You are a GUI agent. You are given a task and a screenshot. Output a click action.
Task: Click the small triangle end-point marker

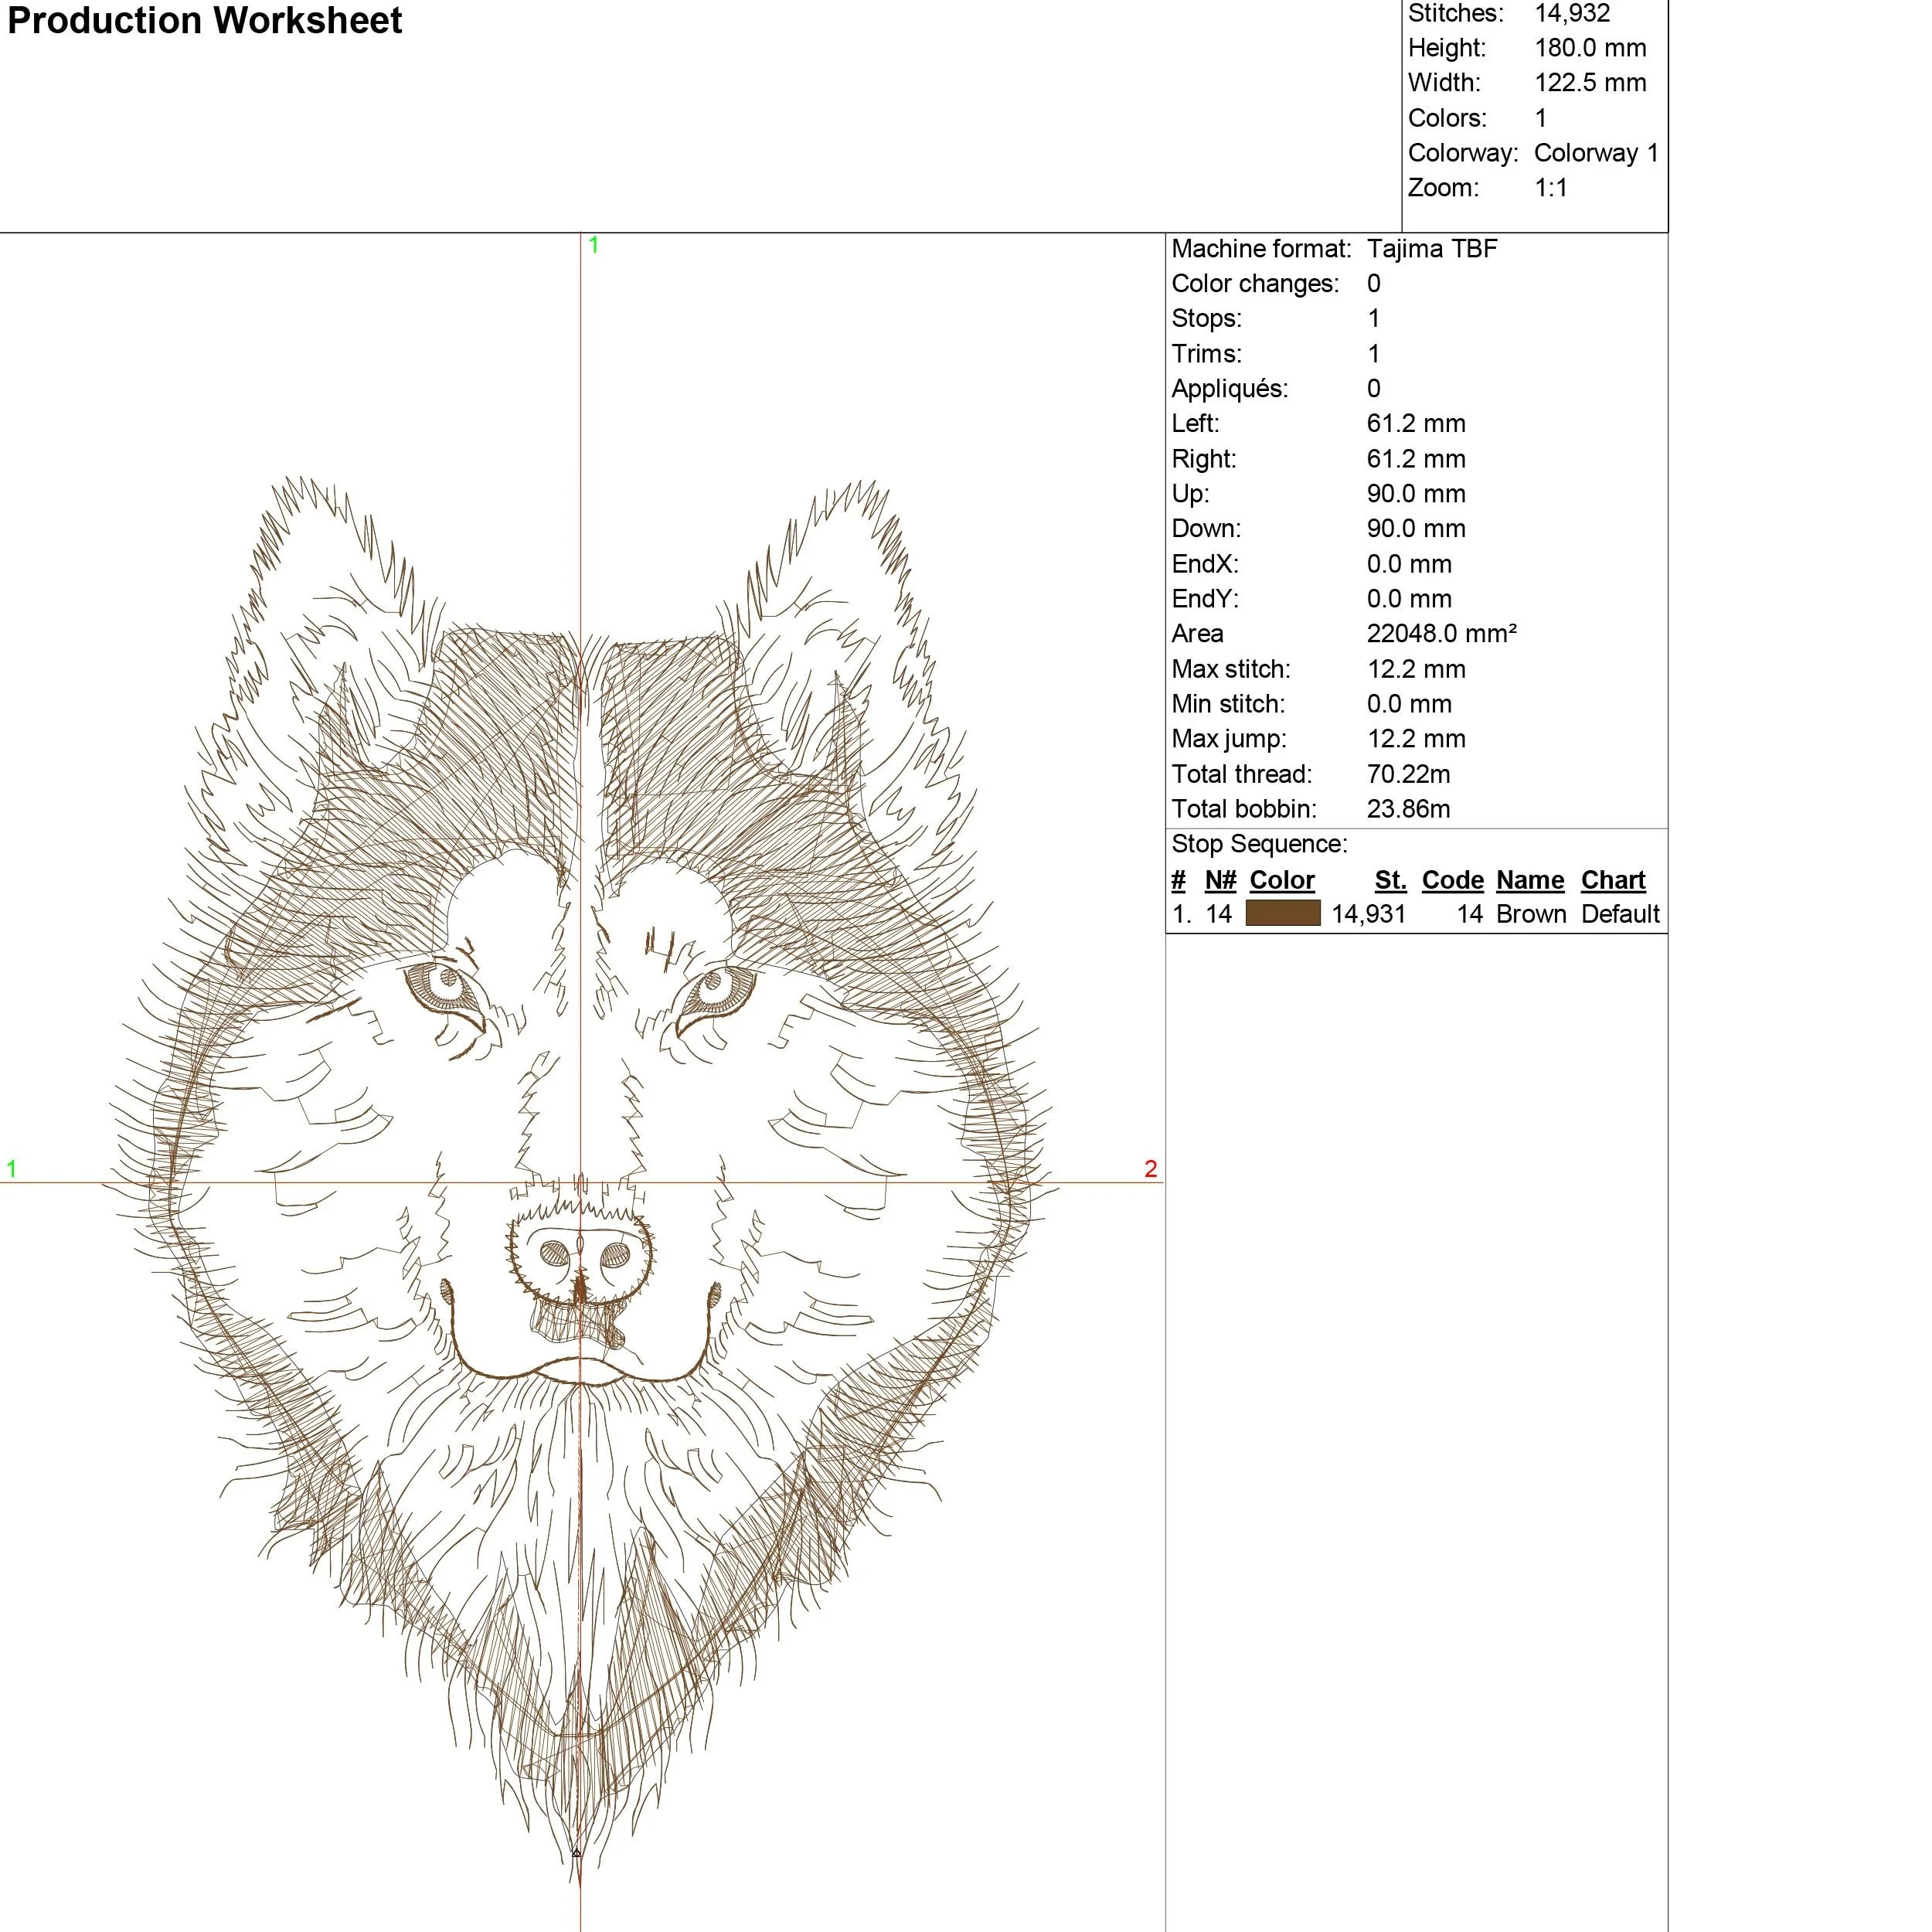click(x=576, y=1853)
